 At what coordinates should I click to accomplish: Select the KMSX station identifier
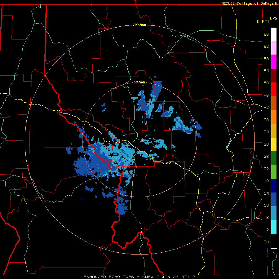coord(148,277)
